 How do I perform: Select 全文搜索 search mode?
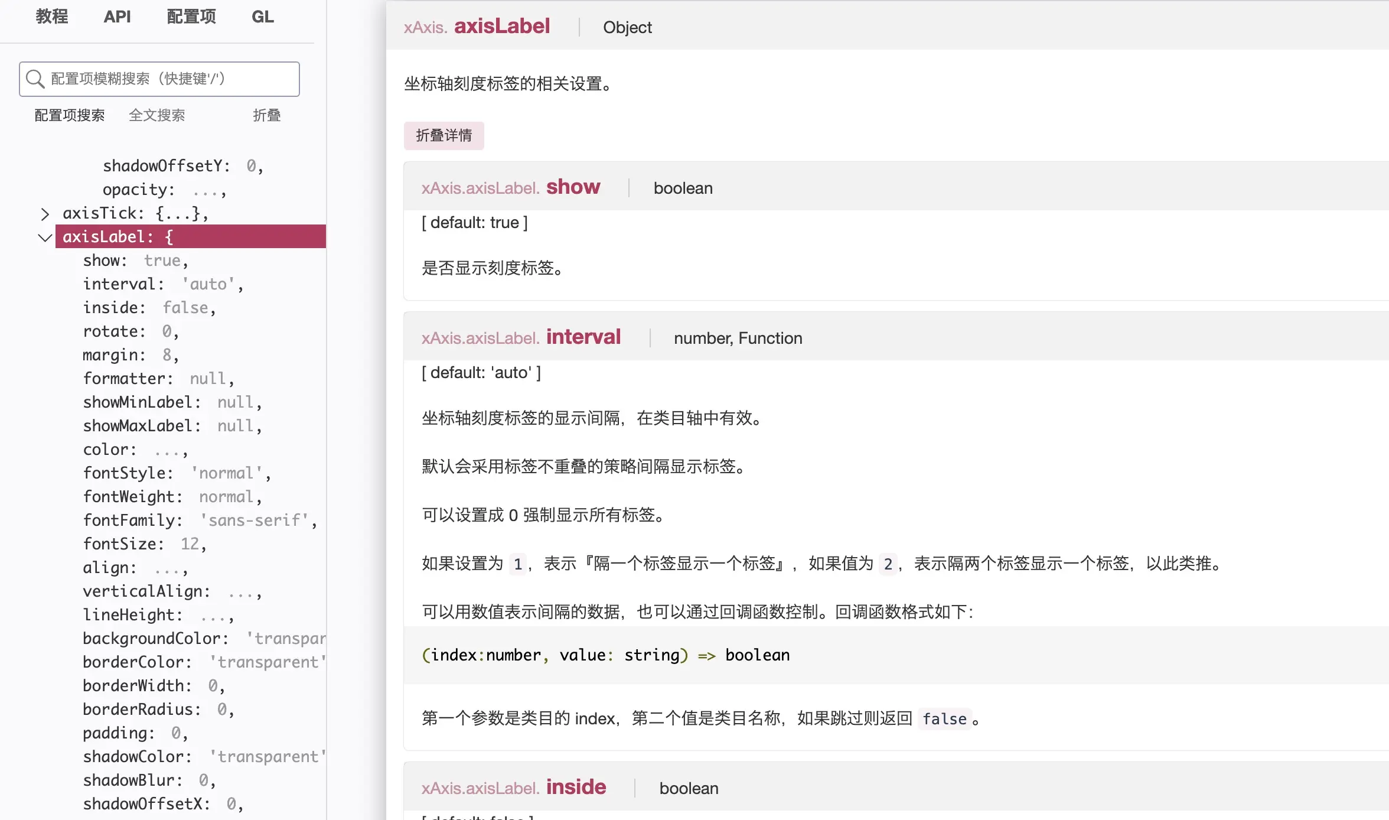(x=156, y=115)
